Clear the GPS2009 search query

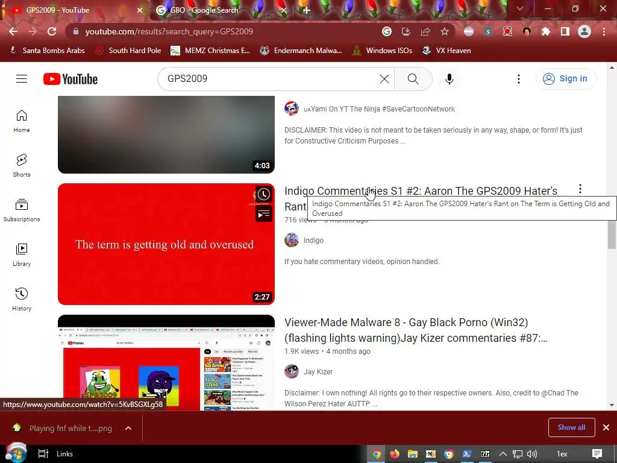384,79
